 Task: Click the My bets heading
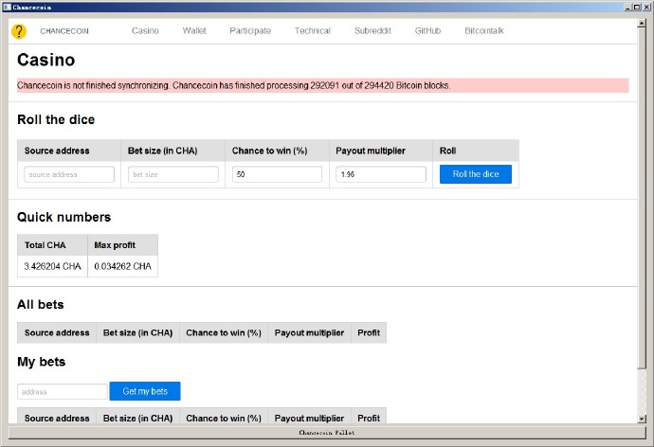click(42, 362)
